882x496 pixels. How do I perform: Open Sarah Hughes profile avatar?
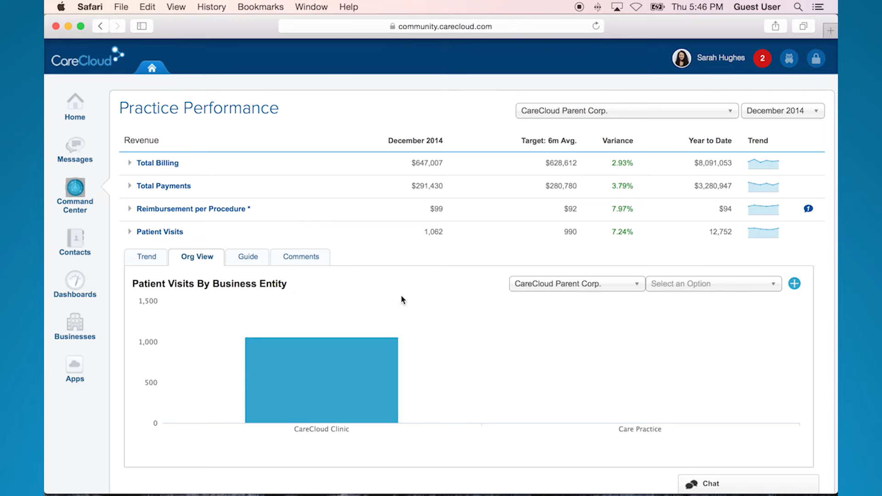[681, 58]
